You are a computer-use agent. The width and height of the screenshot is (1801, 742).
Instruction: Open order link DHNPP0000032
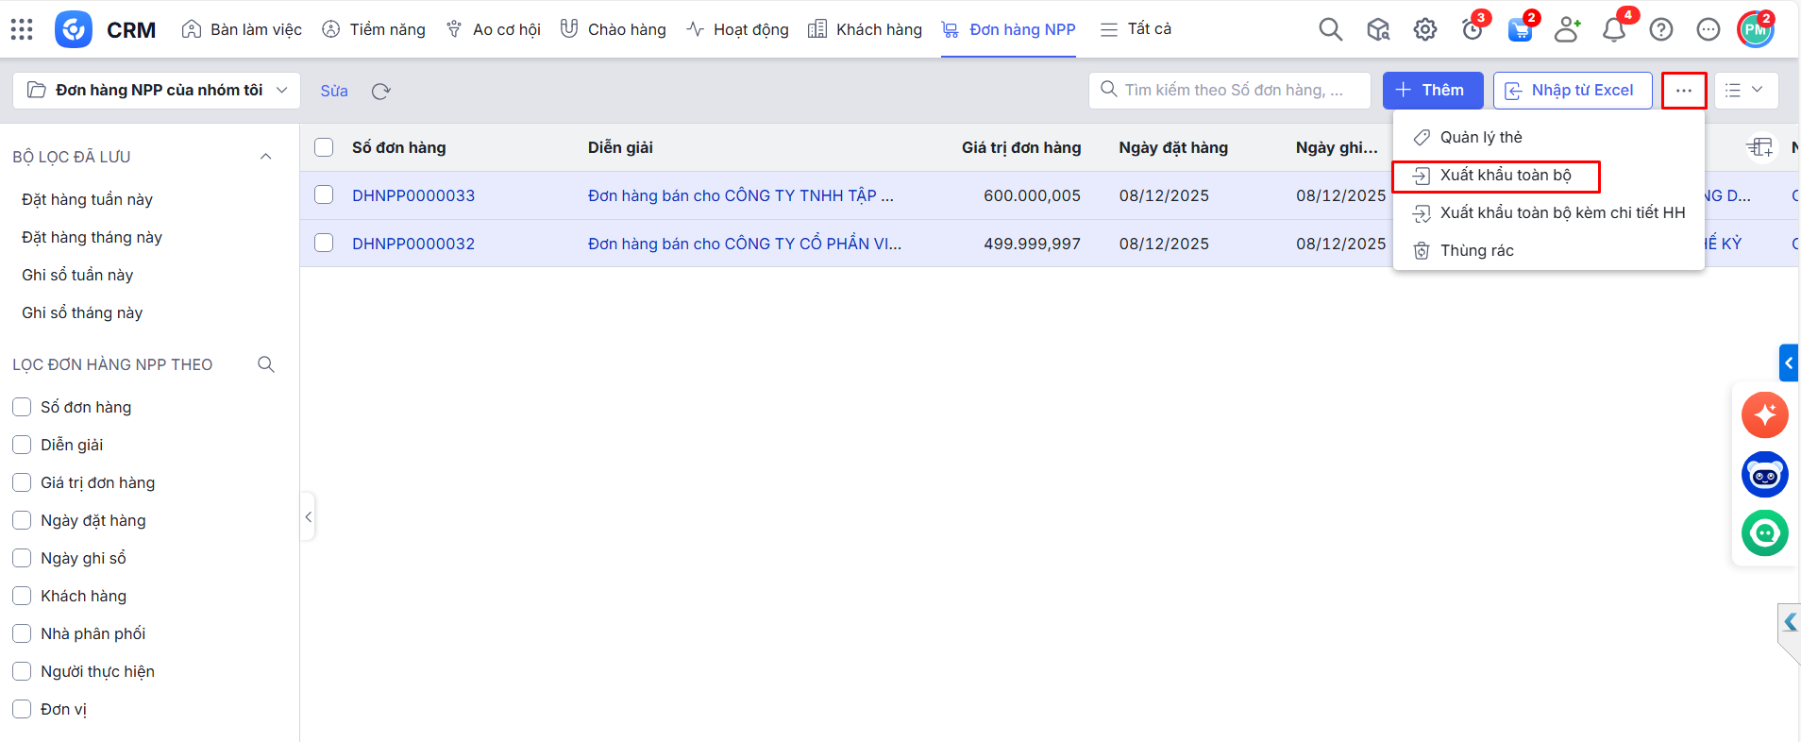[413, 244]
